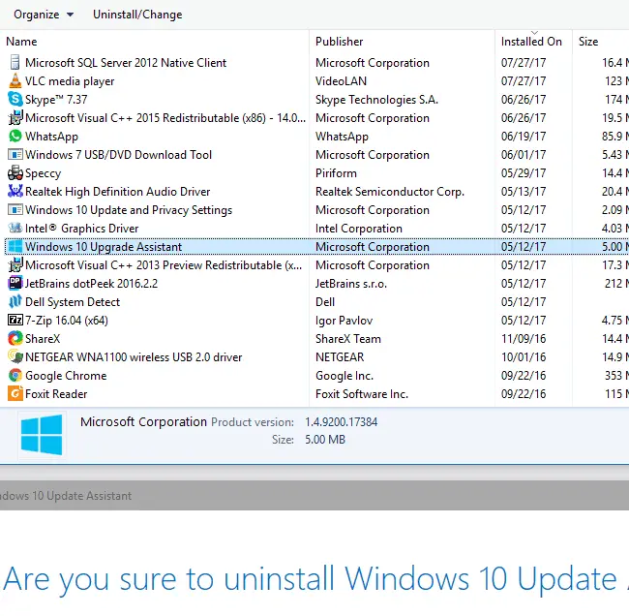
Task: Select VLC media player entry
Action: [x=70, y=81]
